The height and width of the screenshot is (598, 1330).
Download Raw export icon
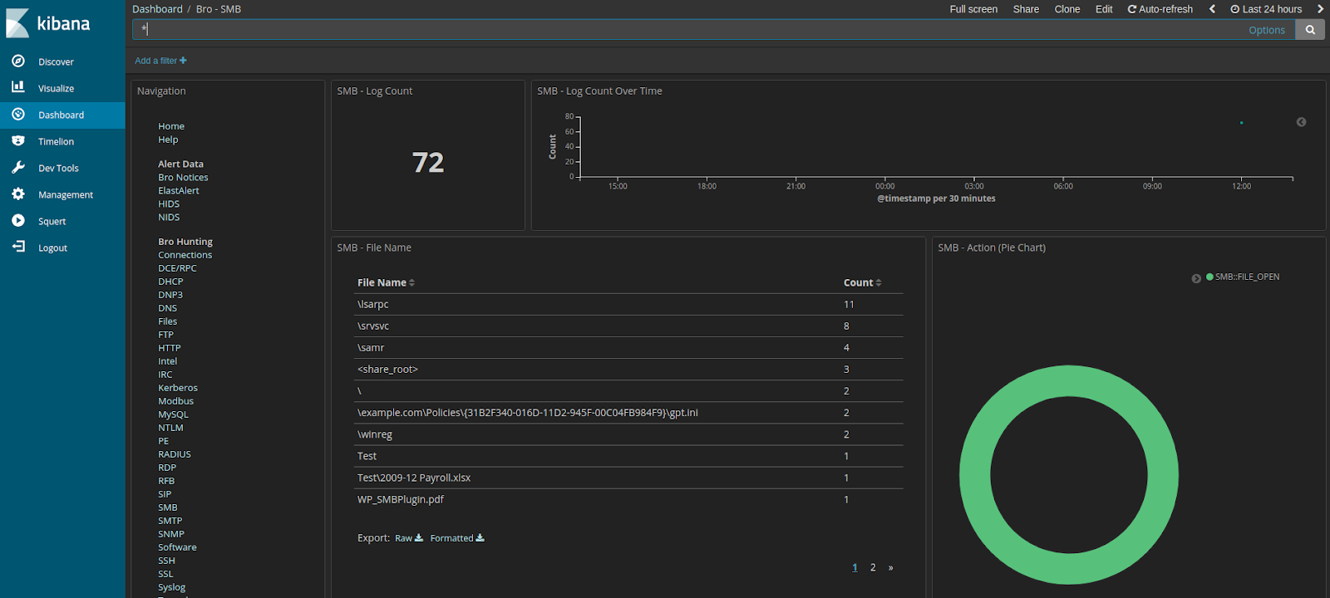click(419, 538)
